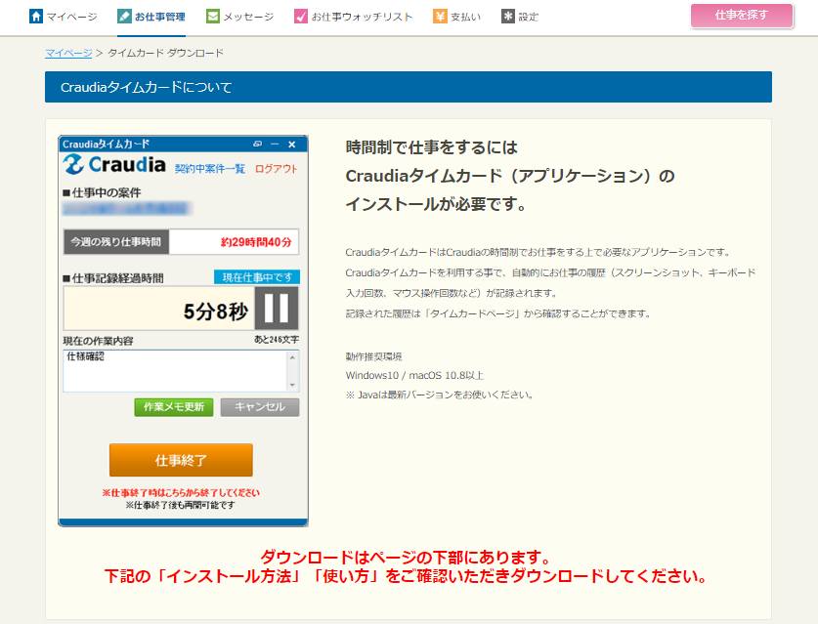Open the お仕事管理 tab
The height and width of the screenshot is (624, 818).
pyautogui.click(x=151, y=17)
